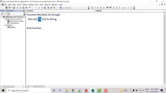Image resolution: width=166 pixels, height=93 pixels.
Task: Open the Add-Ins menu
Action: point(47,5)
